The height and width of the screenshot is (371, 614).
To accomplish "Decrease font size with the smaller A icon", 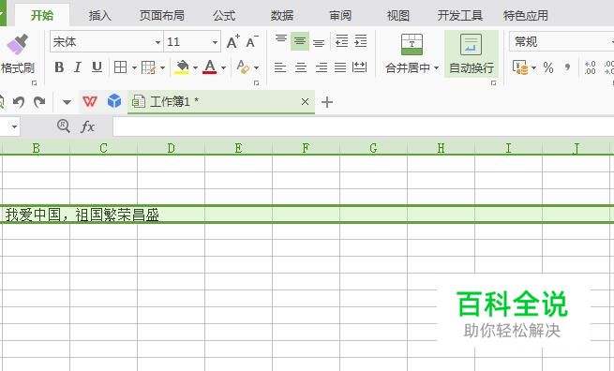I will [x=252, y=41].
